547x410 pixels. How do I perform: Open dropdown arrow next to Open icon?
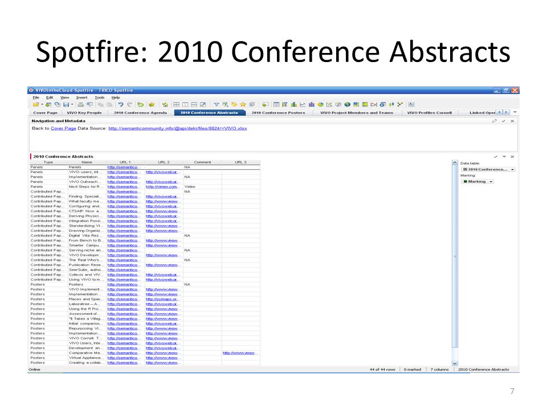[x=42, y=104]
